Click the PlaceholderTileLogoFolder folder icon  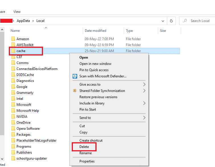13,141
